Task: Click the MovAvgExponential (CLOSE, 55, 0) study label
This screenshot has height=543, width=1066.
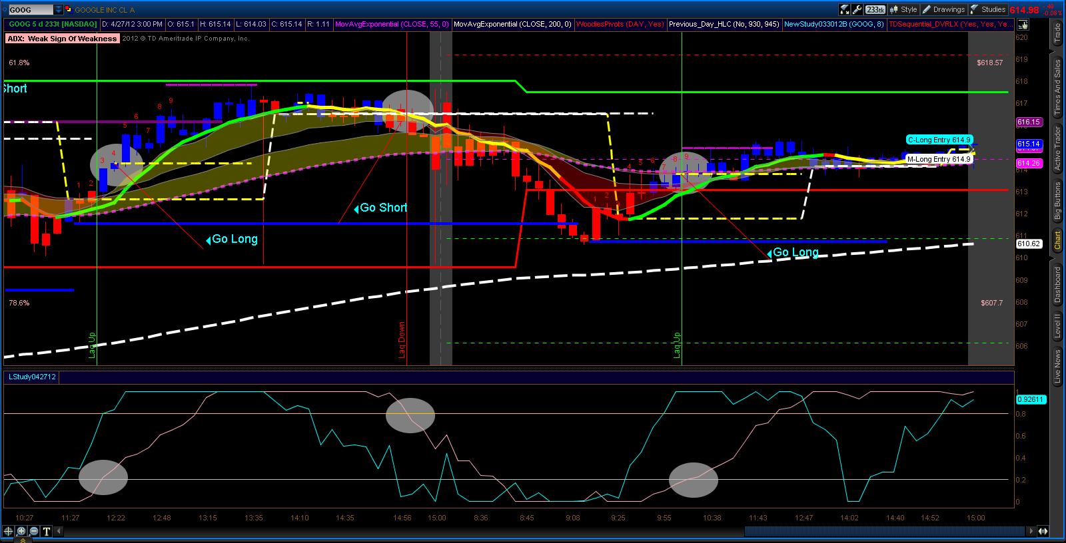Action: pos(392,24)
